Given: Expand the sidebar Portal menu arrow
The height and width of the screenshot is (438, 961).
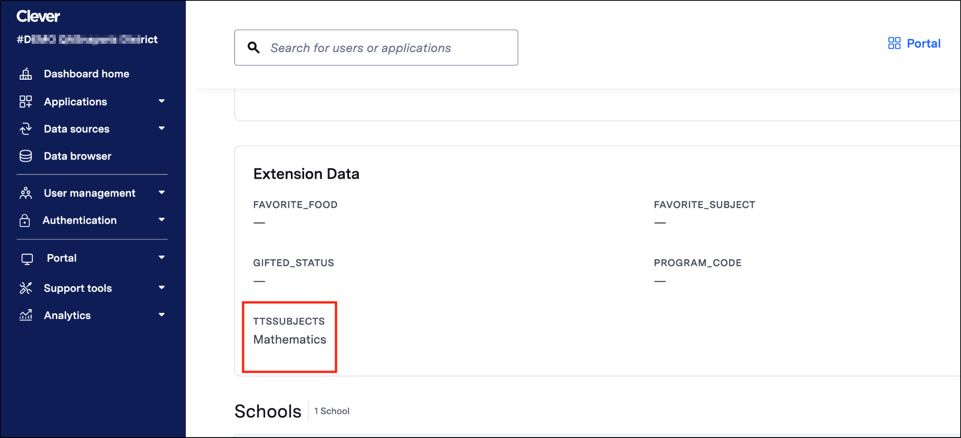Looking at the screenshot, I should pyautogui.click(x=162, y=257).
